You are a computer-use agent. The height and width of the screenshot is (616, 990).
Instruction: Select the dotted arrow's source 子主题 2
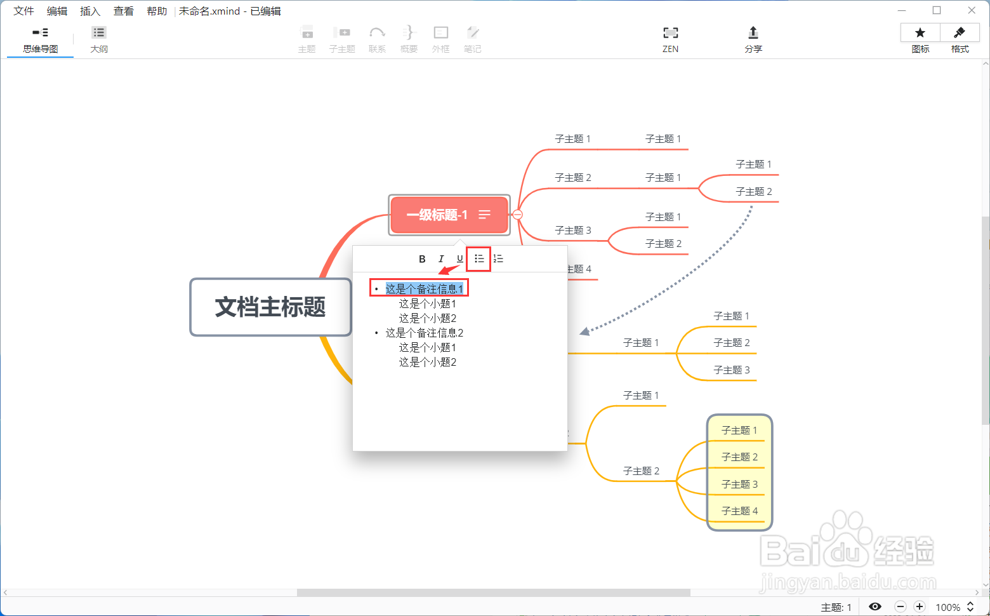pos(754,191)
